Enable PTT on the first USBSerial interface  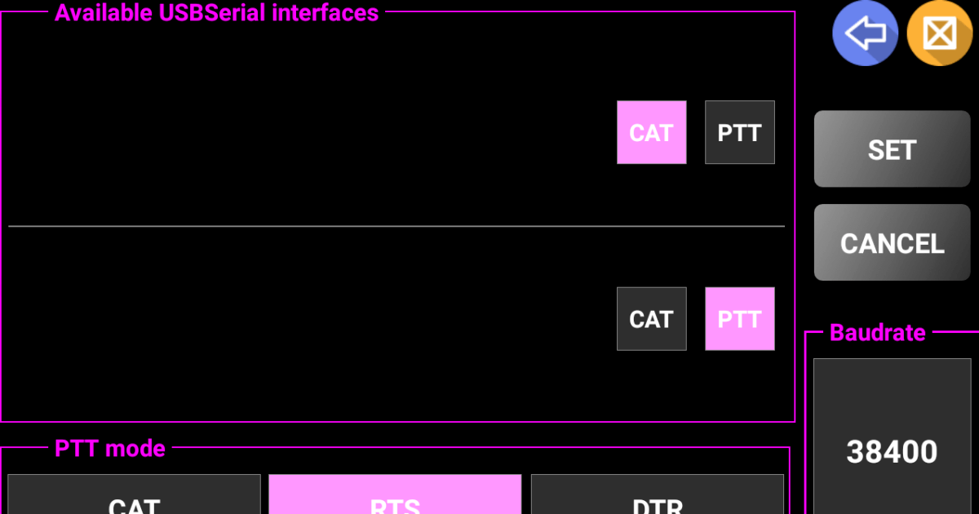point(739,132)
